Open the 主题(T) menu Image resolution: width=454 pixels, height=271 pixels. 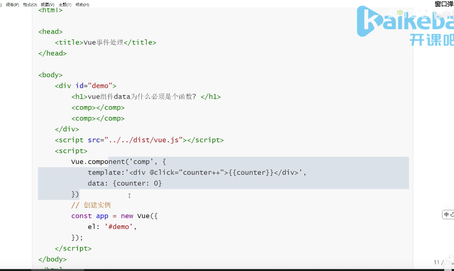pyautogui.click(x=65, y=5)
